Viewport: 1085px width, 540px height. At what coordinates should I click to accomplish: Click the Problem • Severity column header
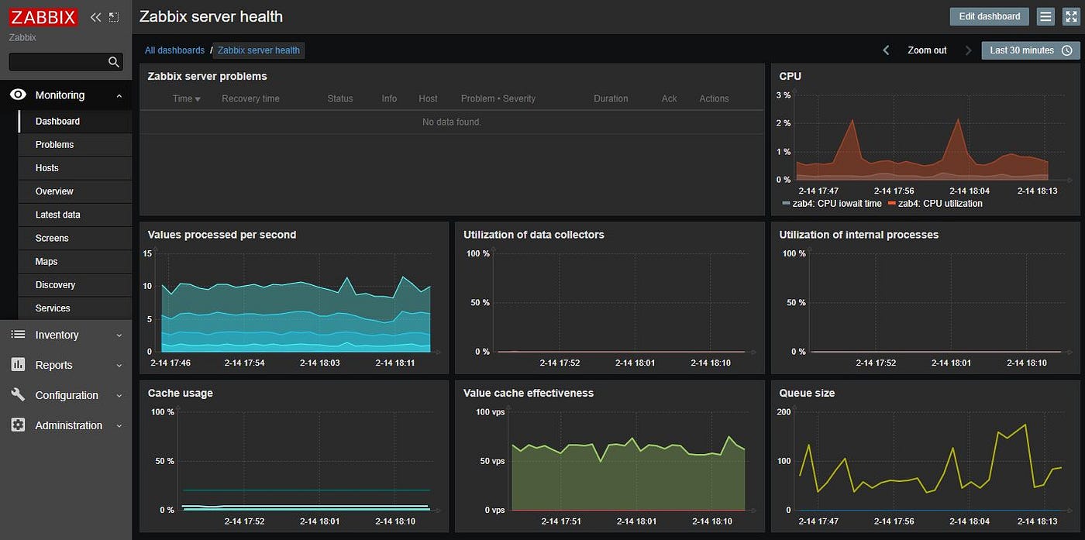[x=498, y=98]
